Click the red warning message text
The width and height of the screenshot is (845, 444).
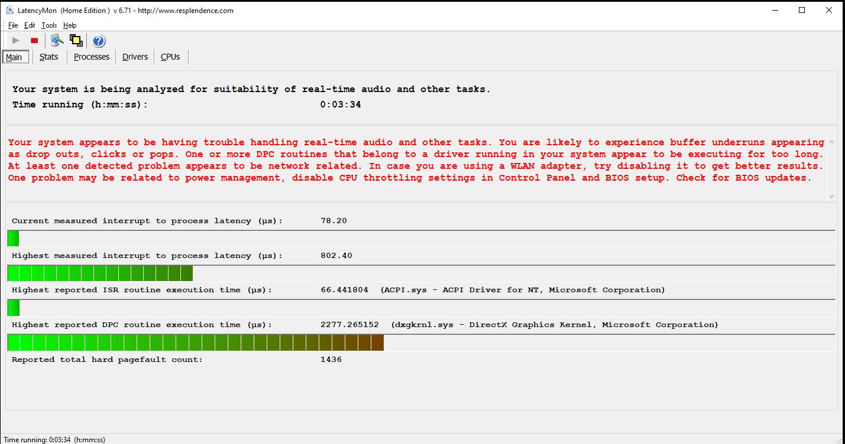click(416, 160)
